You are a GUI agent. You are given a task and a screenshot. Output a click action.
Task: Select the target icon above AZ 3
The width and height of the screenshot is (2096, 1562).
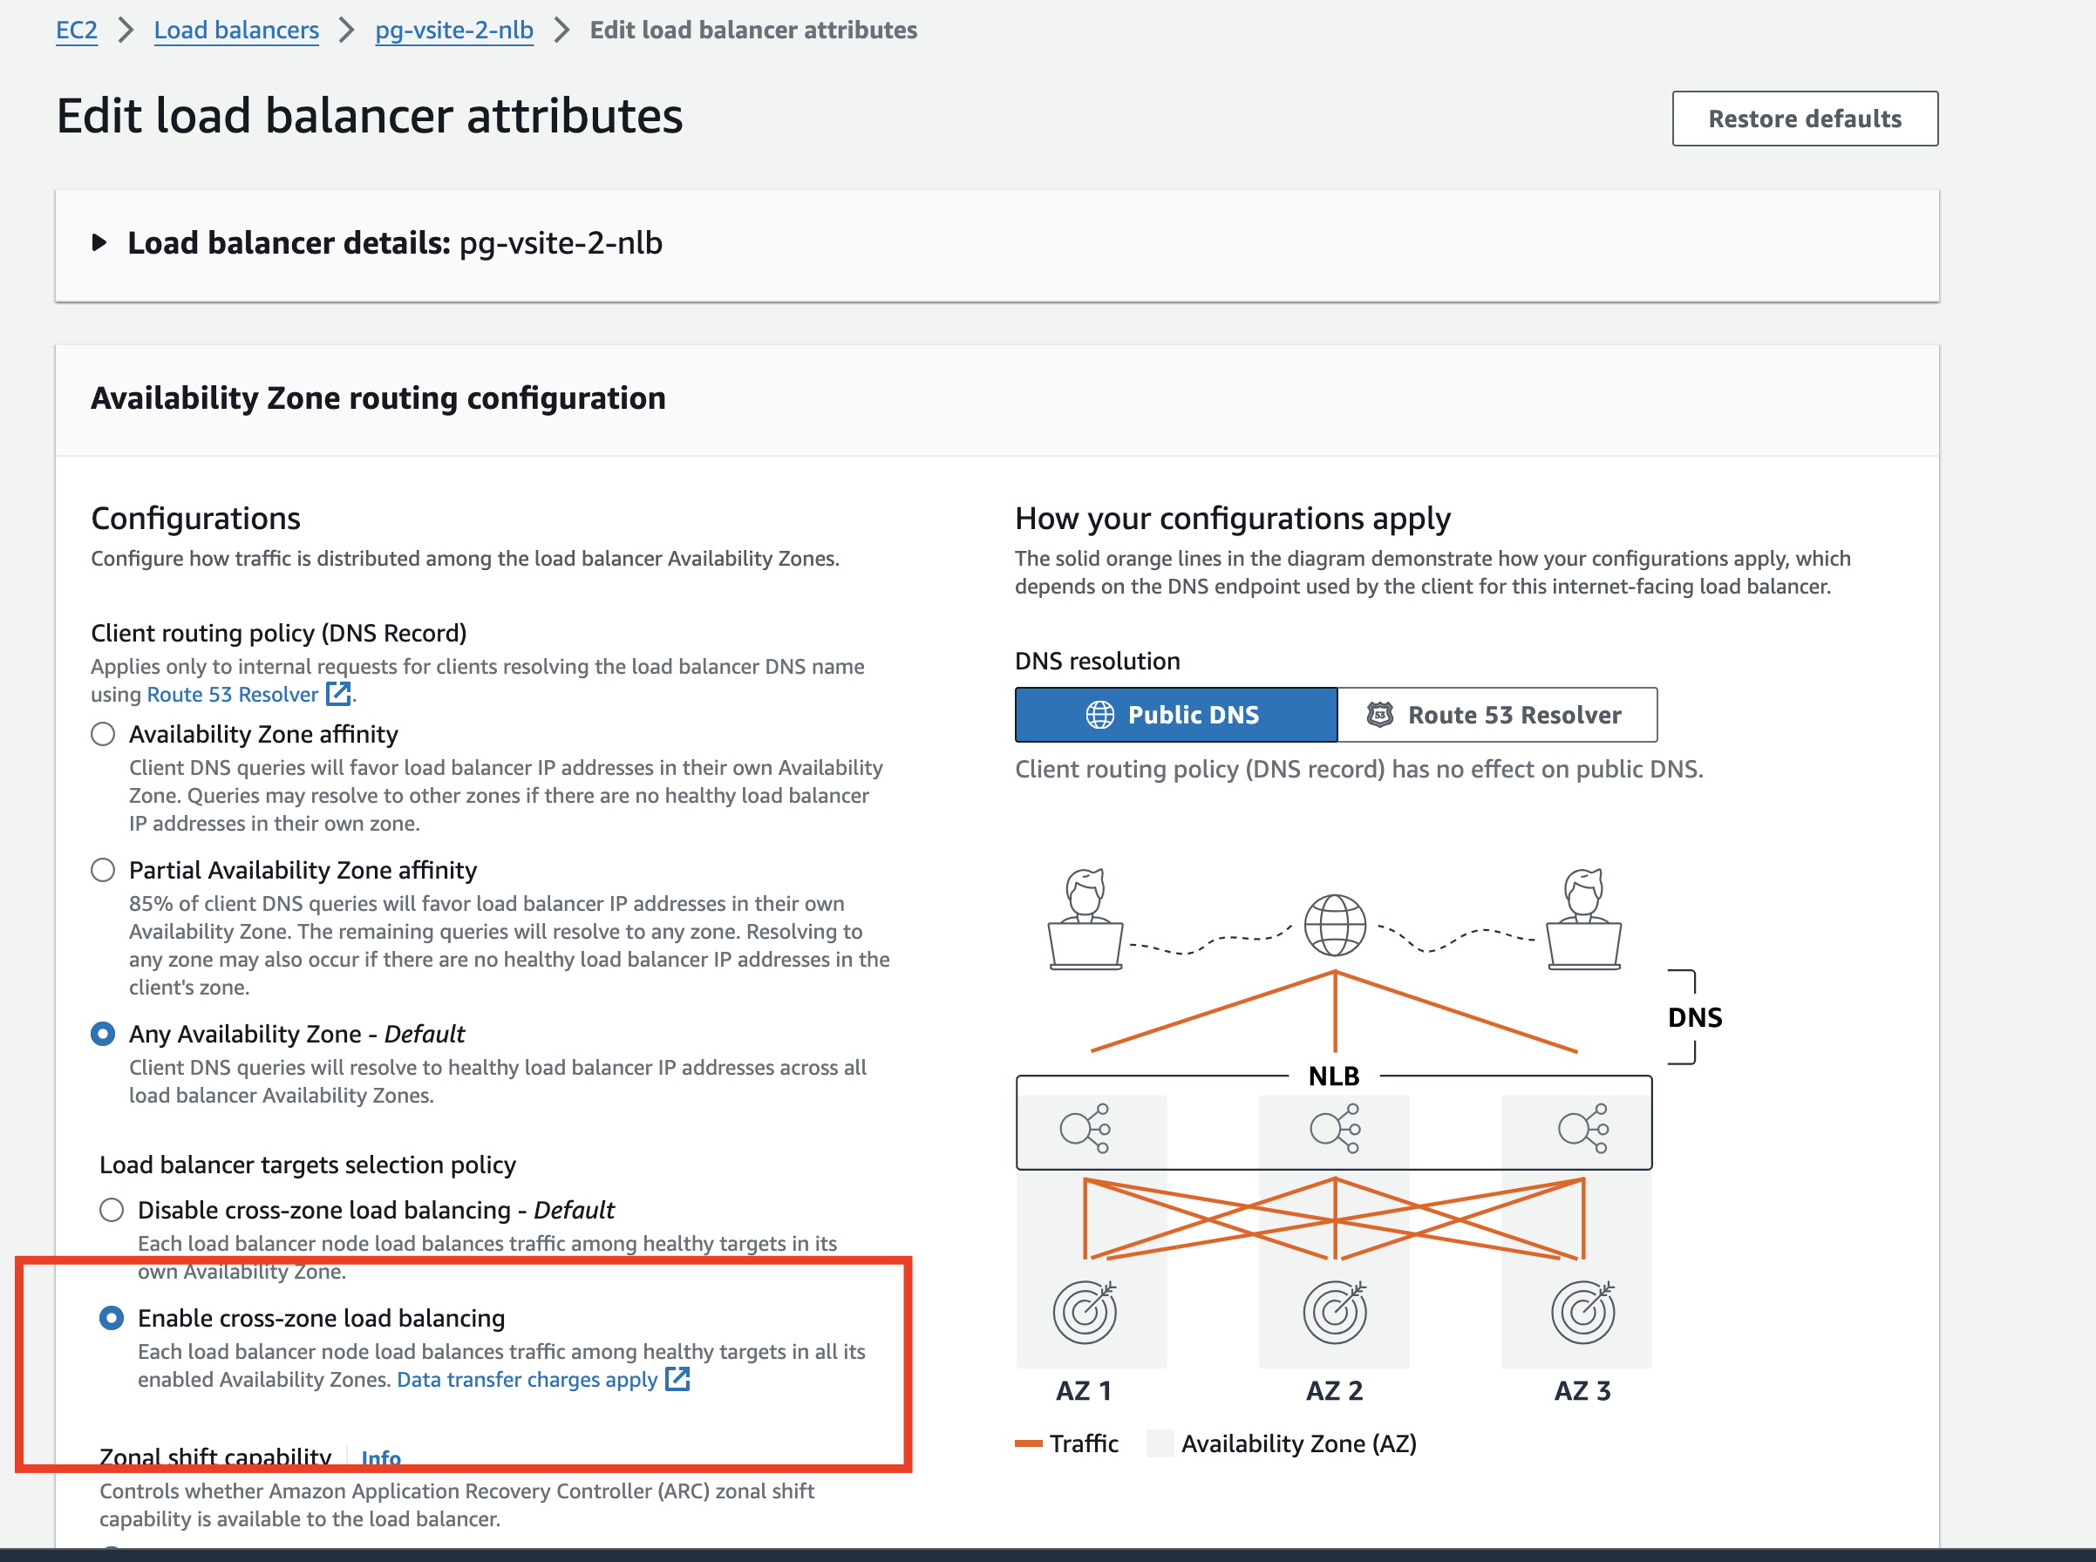point(1583,1313)
